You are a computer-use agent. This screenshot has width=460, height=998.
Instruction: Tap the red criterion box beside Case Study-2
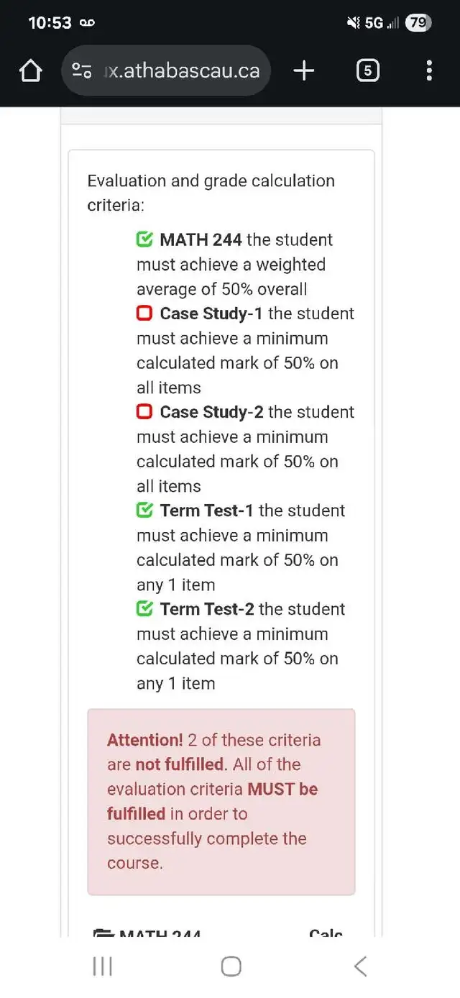coord(144,412)
